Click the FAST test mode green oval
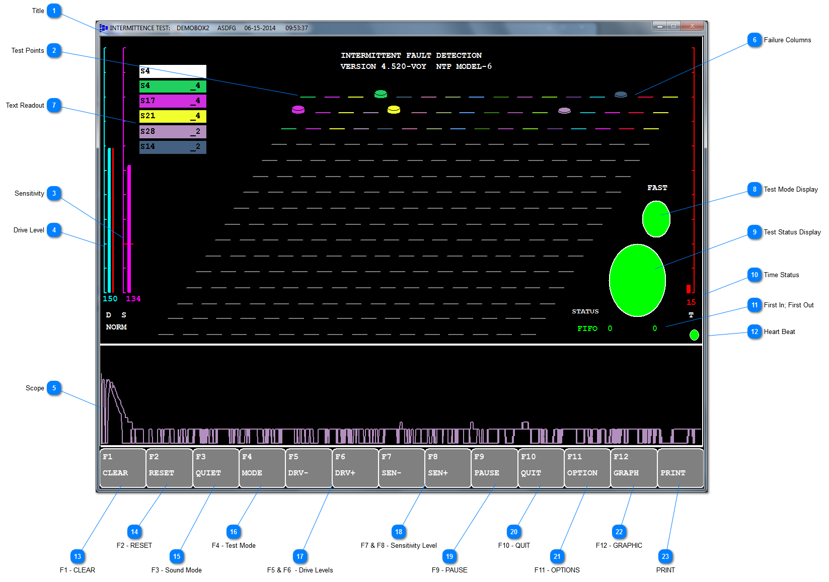Viewport: 829px width, 582px height. pyautogui.click(x=656, y=219)
